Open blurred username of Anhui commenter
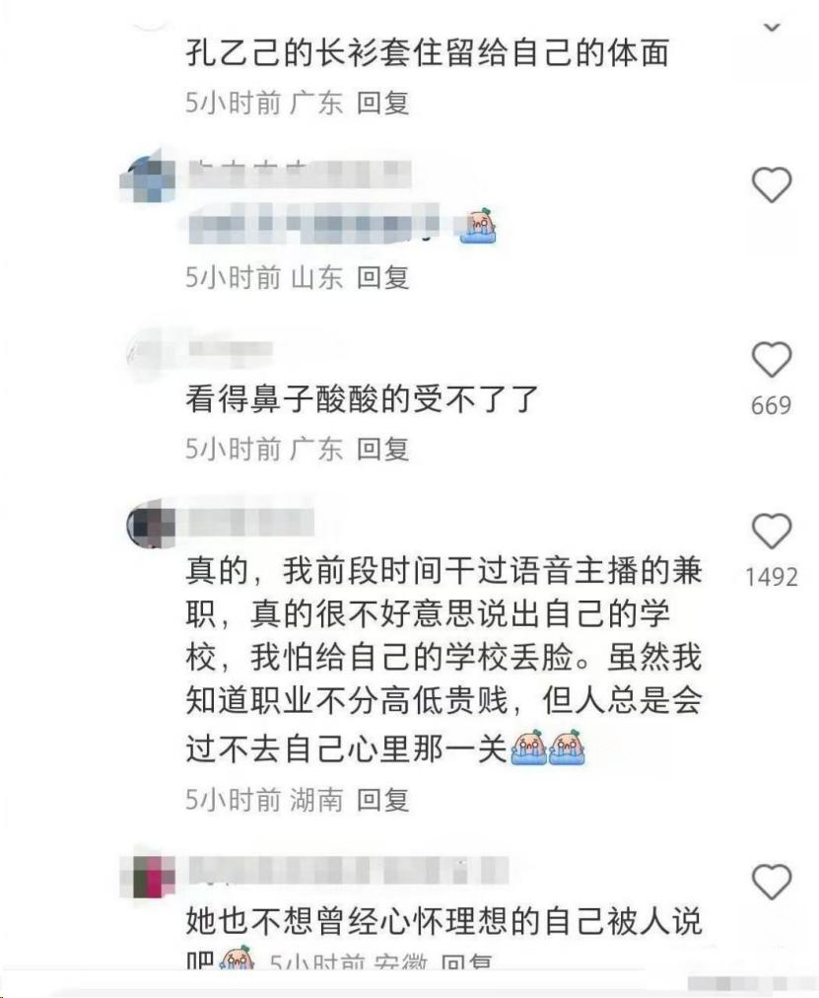Viewport: 819px width, 998px height. [x=349, y=870]
